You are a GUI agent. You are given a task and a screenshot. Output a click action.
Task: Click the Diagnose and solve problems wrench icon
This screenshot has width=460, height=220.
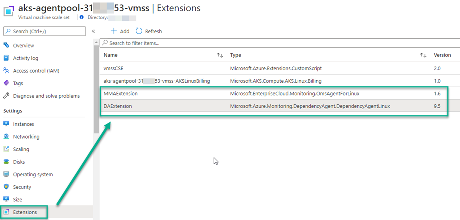coord(6,96)
